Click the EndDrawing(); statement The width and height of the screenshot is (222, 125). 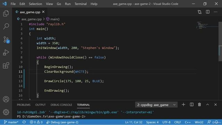[x=57, y=91]
